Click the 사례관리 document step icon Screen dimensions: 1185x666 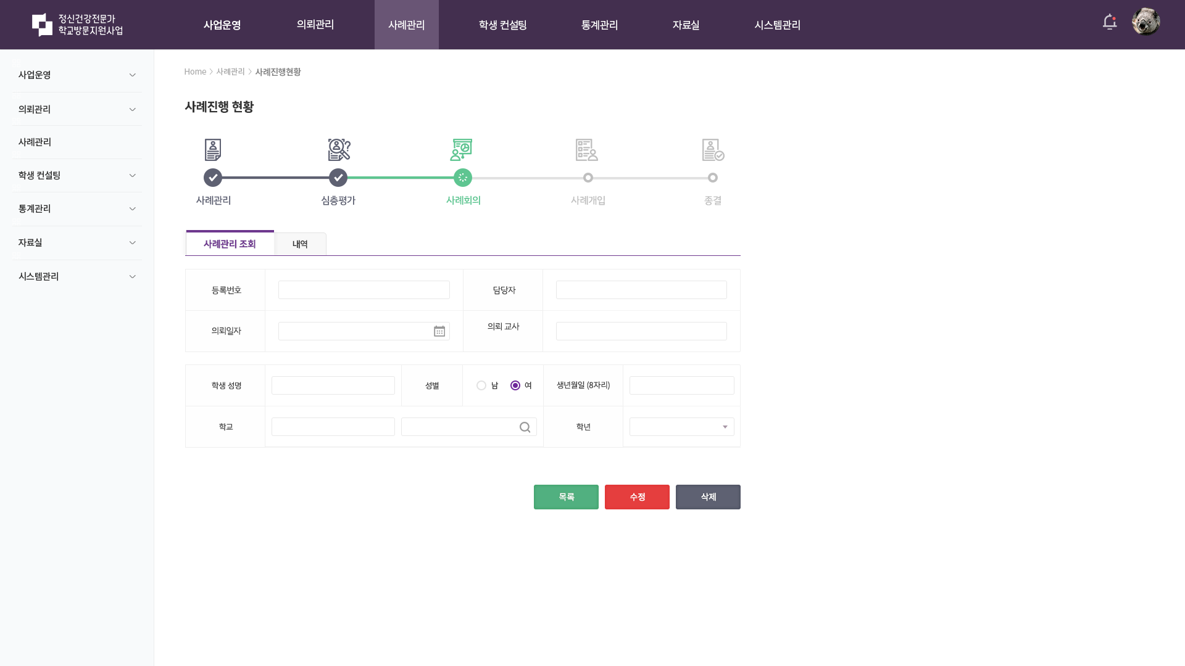tap(213, 150)
